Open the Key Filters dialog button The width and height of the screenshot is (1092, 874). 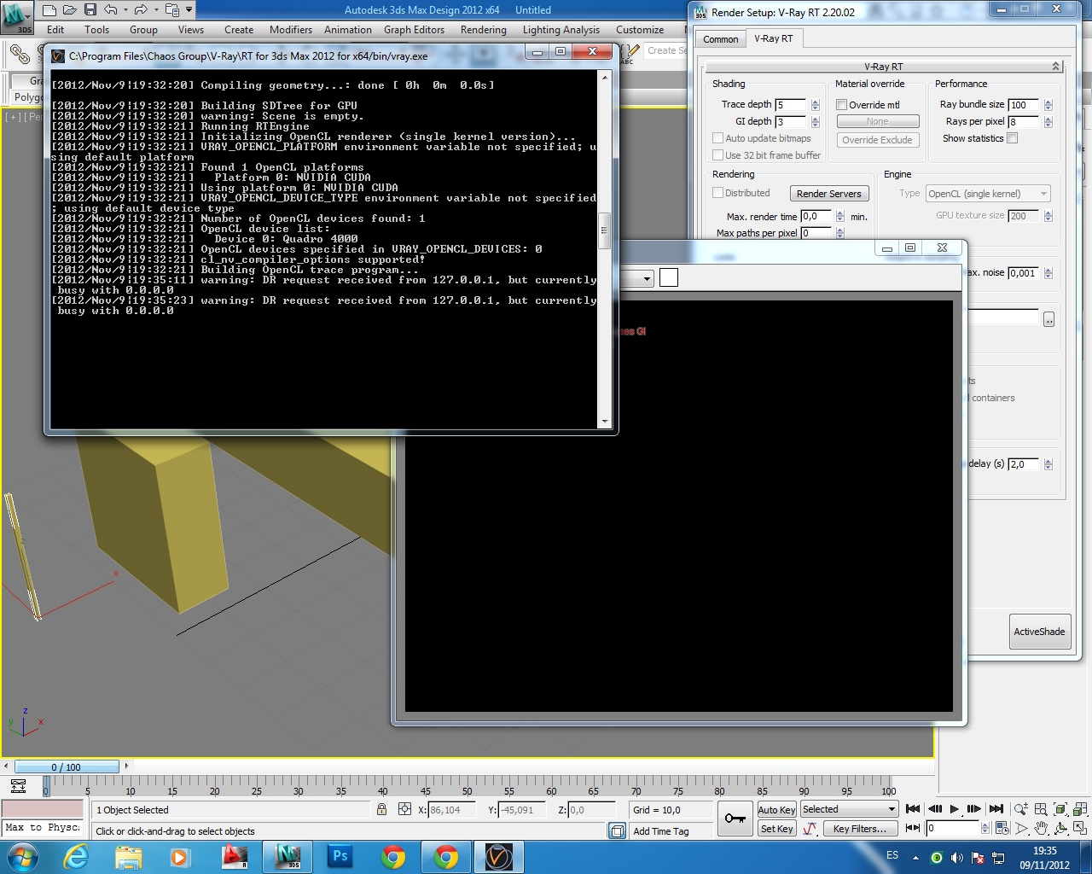coord(860,829)
